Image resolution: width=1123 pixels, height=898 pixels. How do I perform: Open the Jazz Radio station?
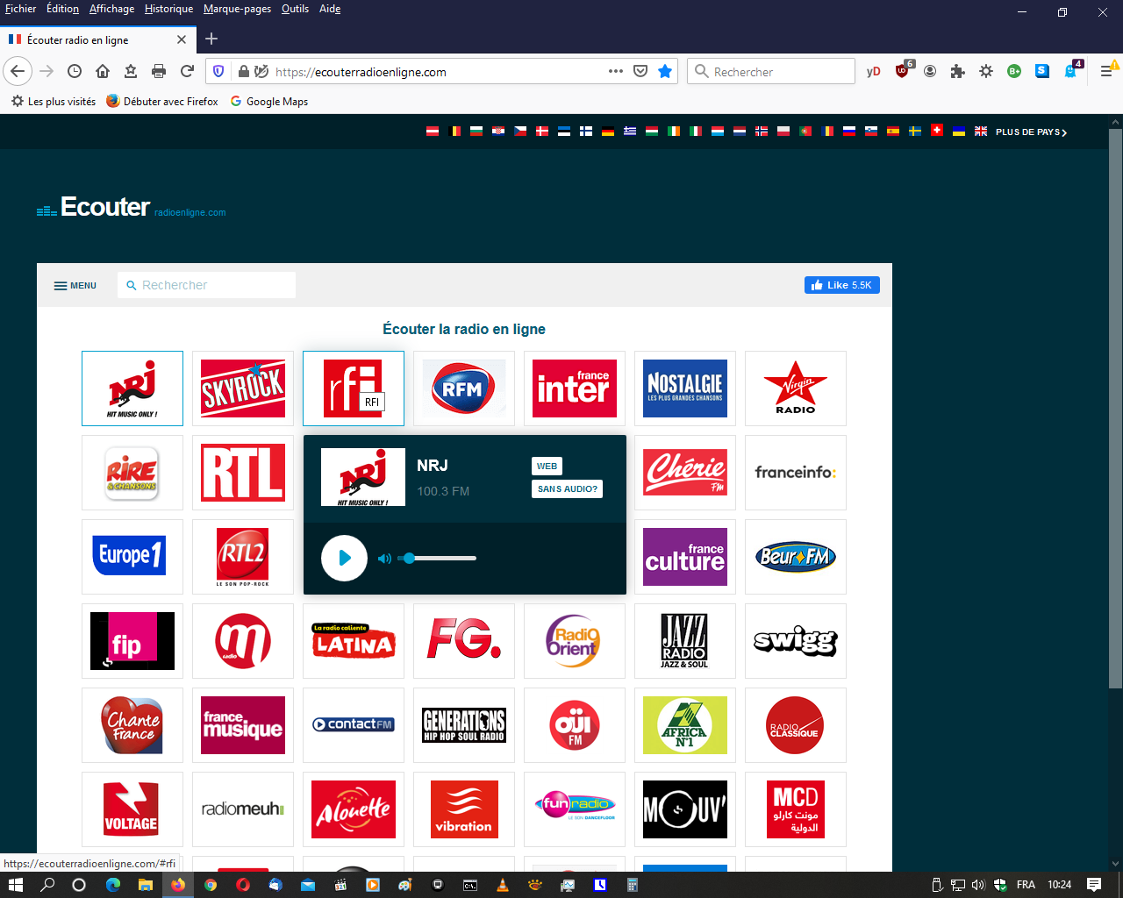[685, 641]
